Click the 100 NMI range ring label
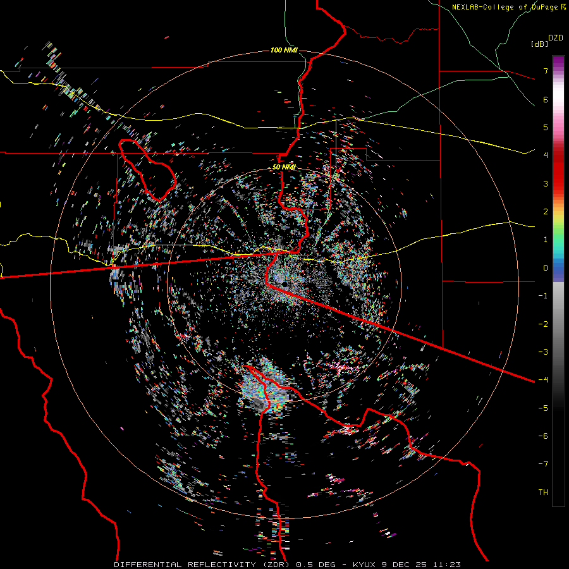This screenshot has height=569, width=569. [284, 50]
